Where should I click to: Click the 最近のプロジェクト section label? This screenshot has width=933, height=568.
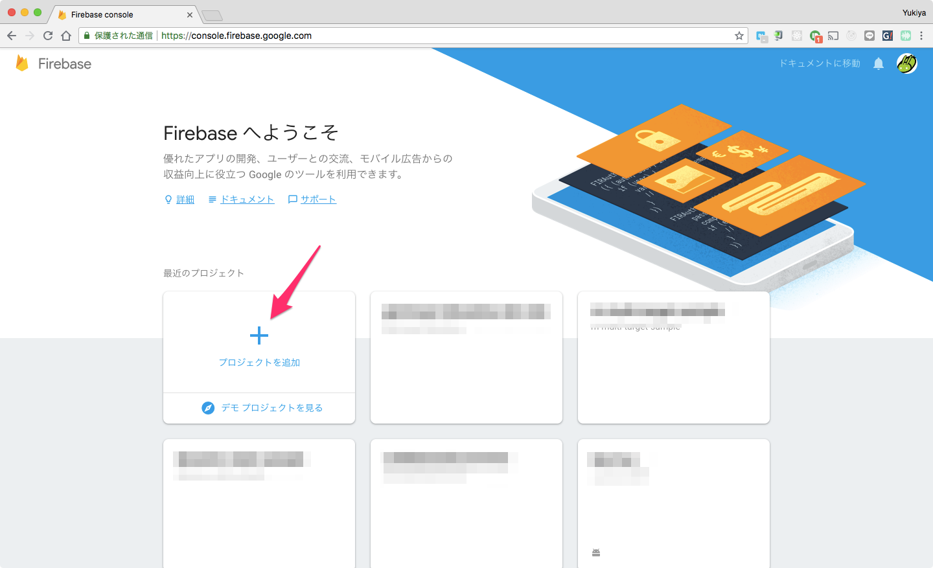[x=203, y=273]
